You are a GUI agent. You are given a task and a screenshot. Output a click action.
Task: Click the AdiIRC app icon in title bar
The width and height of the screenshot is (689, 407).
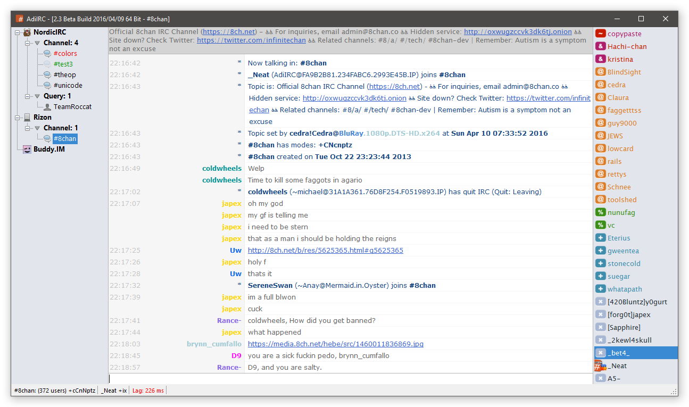(x=20, y=19)
